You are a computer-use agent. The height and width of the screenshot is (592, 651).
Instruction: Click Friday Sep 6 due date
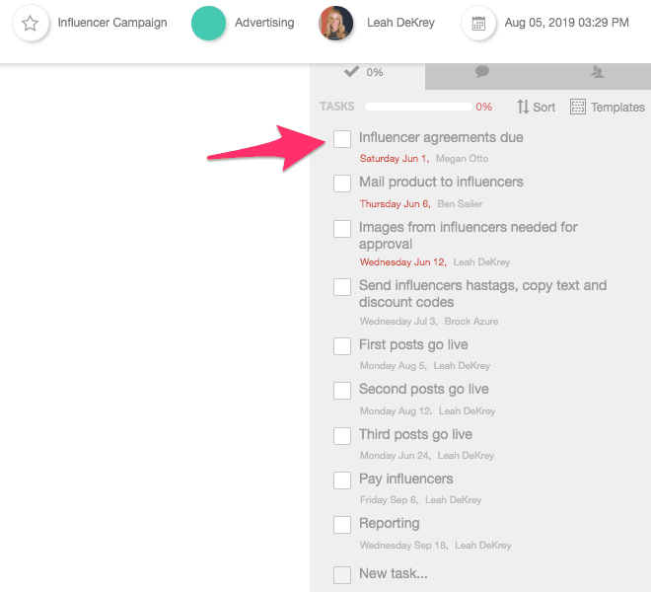[x=389, y=500]
